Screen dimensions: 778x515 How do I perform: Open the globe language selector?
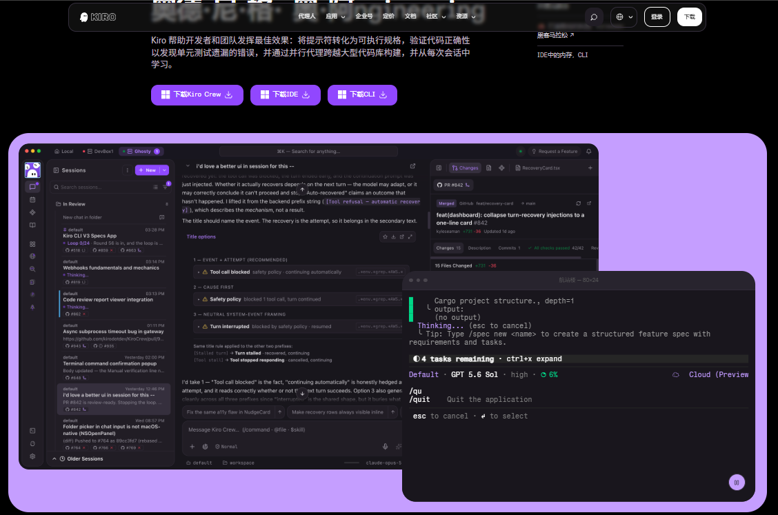pyautogui.click(x=624, y=17)
